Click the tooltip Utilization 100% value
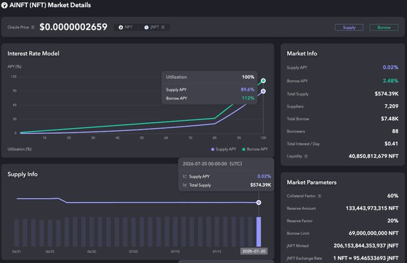This screenshot has width=407, height=263. point(248,77)
